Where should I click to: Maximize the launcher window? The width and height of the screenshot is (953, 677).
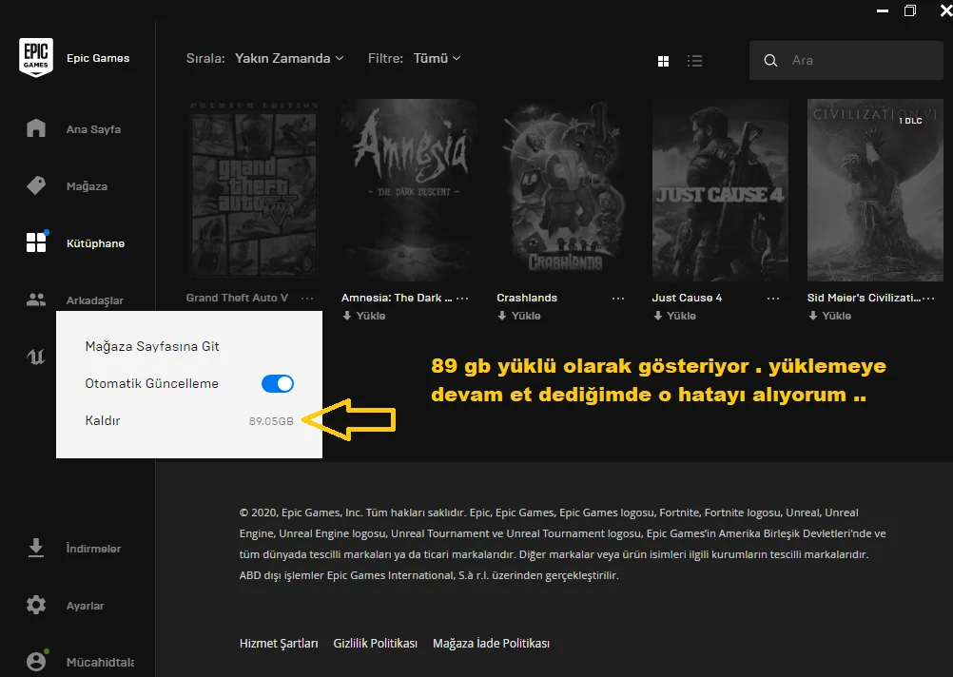coord(910,10)
